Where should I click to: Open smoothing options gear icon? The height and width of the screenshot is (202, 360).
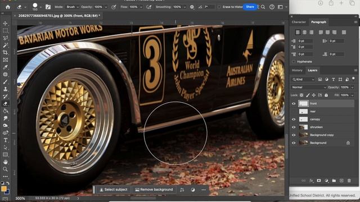point(192,7)
